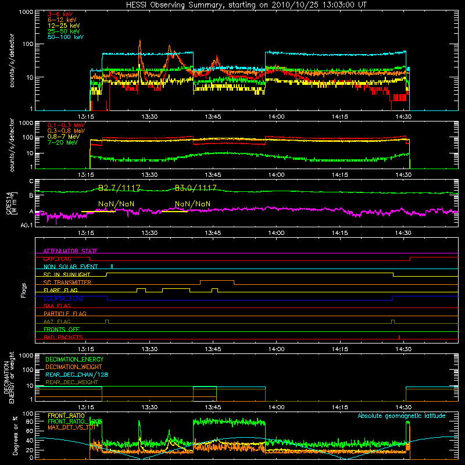Select the 25-50 keV legend label
Image resolution: width=465 pixels, height=465 pixels.
pos(64,31)
